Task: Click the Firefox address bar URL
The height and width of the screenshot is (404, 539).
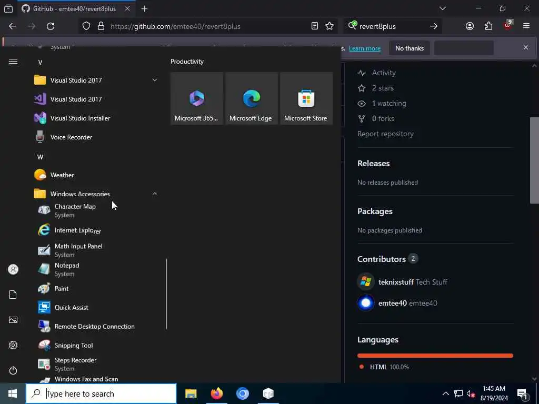Action: tap(175, 26)
